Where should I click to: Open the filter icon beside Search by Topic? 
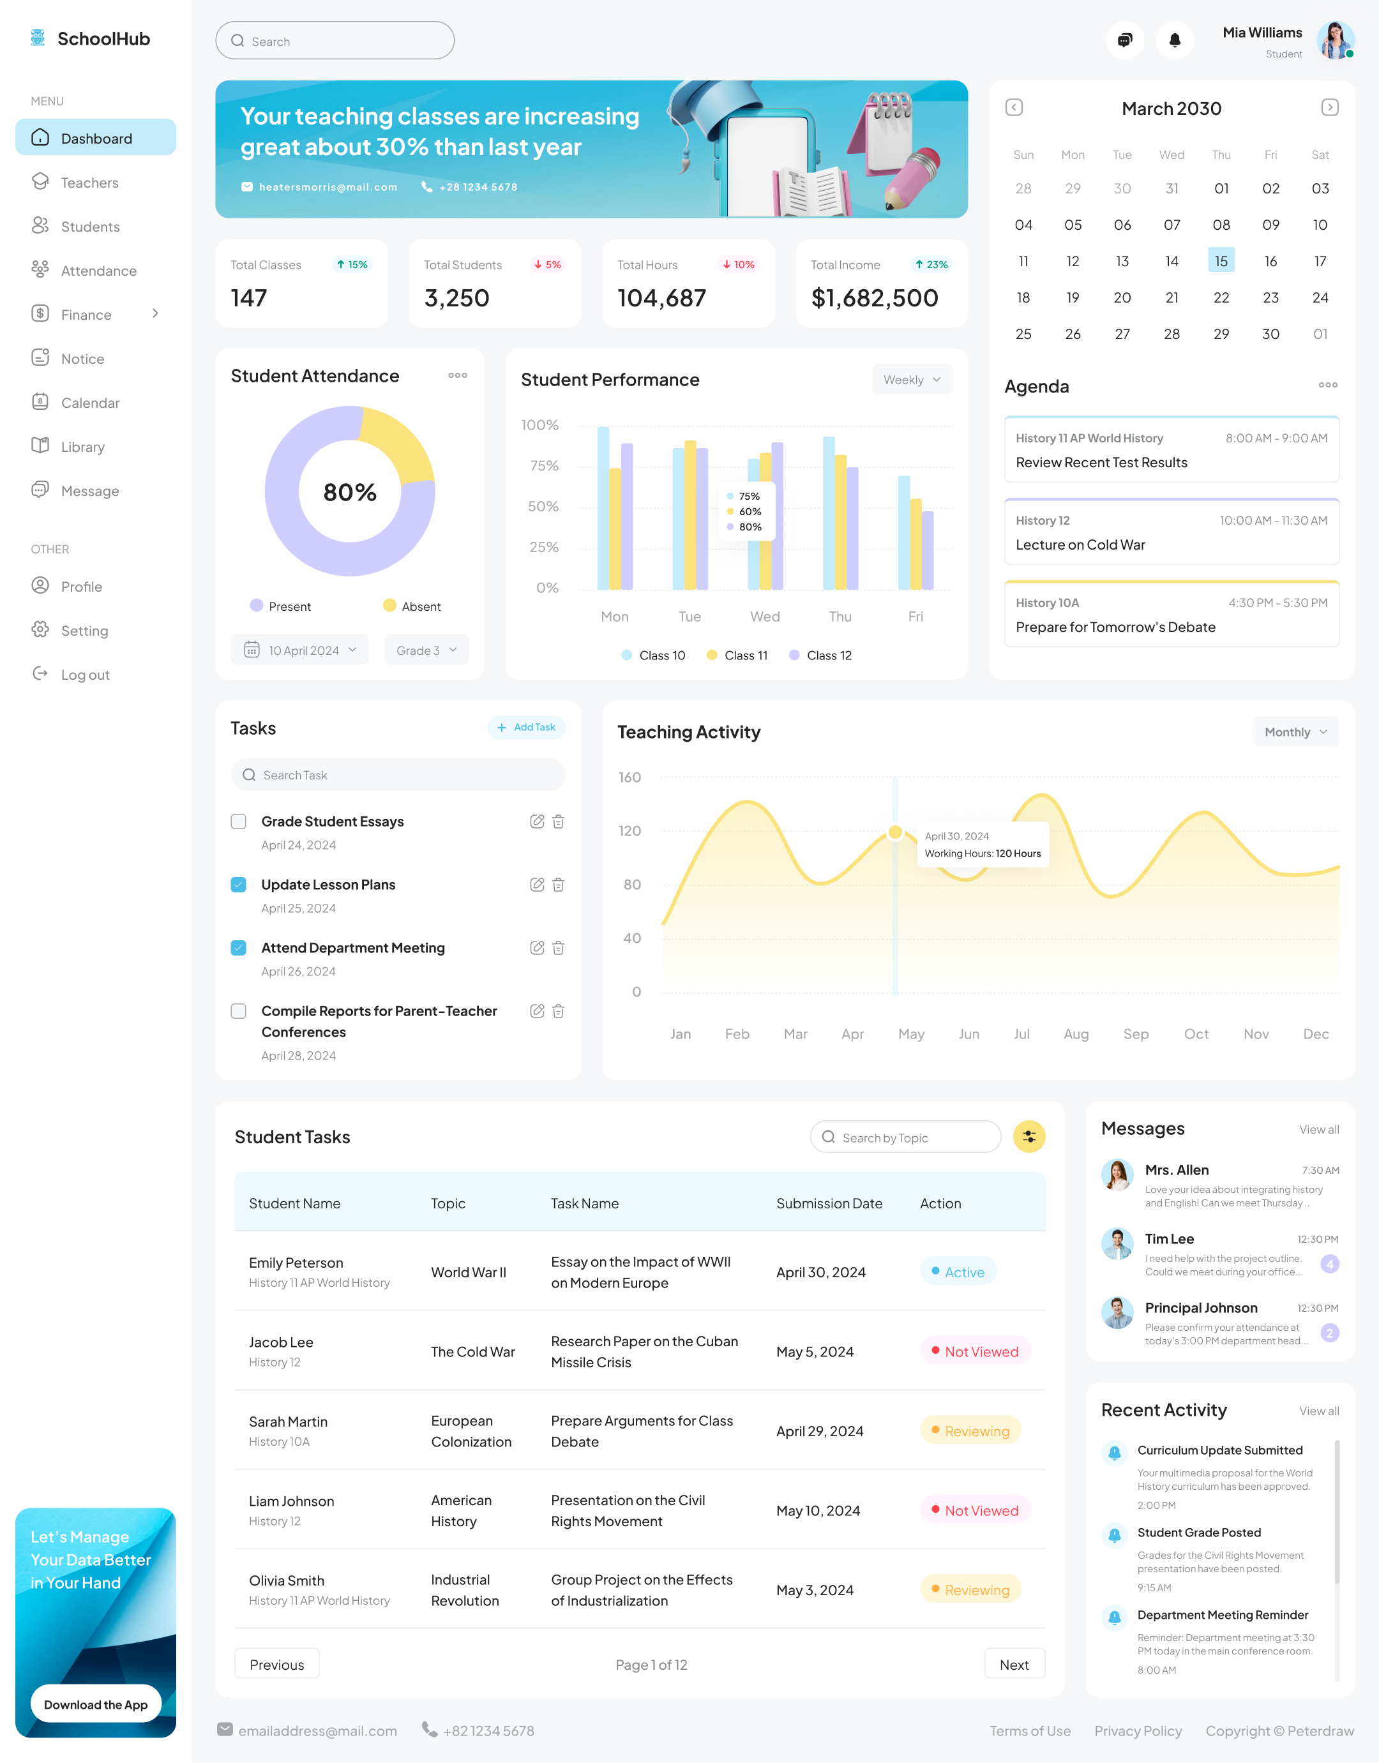[x=1029, y=1137]
